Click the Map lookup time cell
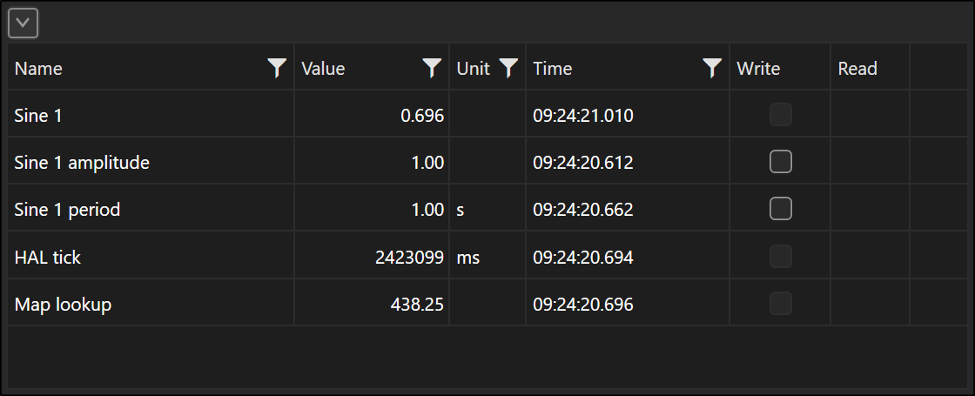 click(x=628, y=304)
